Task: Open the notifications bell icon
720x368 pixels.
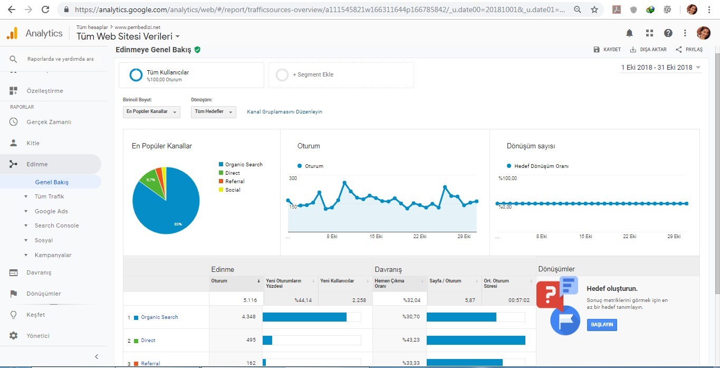Action: (x=629, y=33)
